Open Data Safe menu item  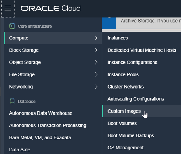[20, 150]
